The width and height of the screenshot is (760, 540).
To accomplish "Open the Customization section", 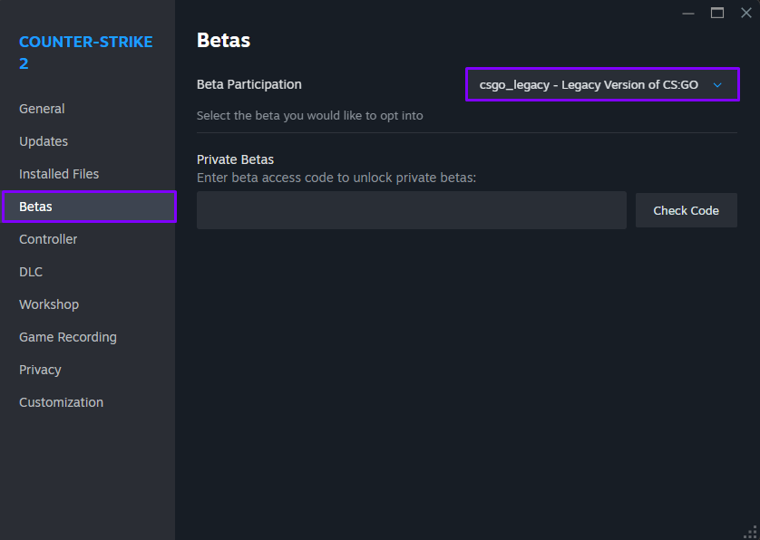I will pyautogui.click(x=61, y=402).
